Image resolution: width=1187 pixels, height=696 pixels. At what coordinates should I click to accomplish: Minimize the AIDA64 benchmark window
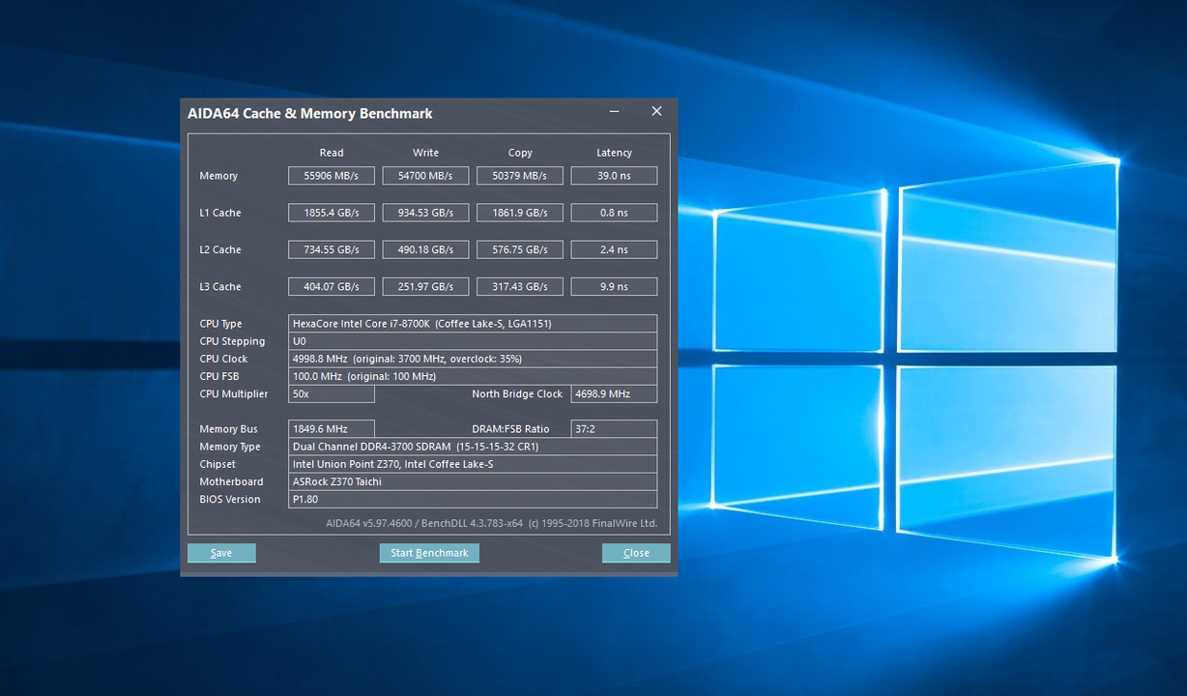coord(615,112)
